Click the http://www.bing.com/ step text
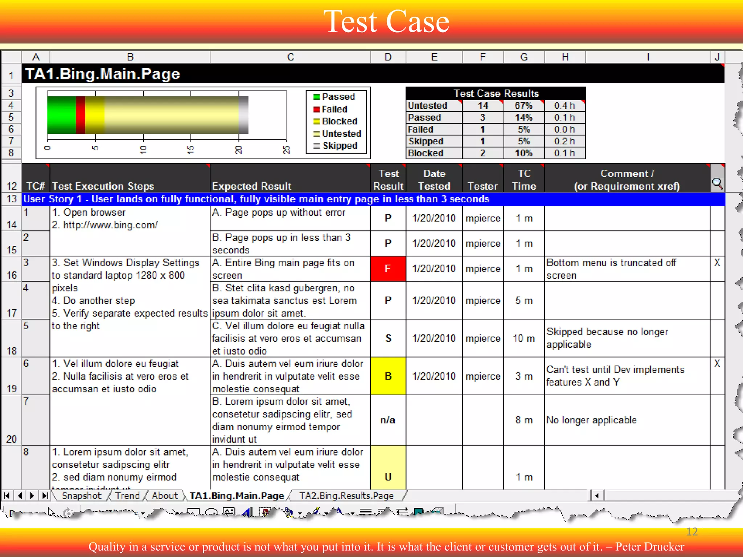The height and width of the screenshot is (557, 743). 110,225
